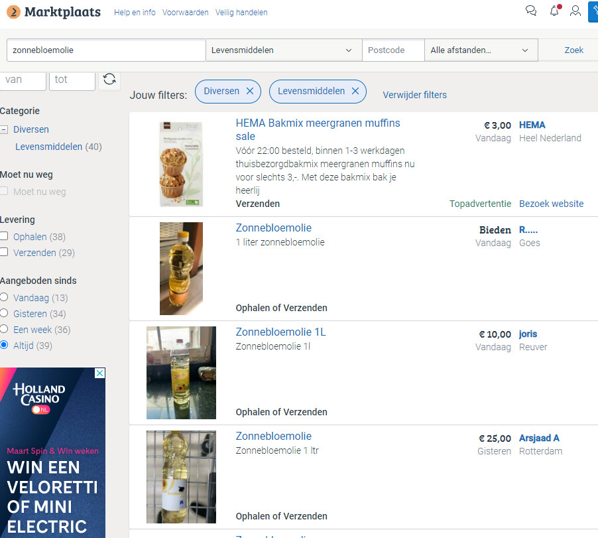The width and height of the screenshot is (598, 538).
Task: Click the Bieden price label
Action: click(495, 230)
